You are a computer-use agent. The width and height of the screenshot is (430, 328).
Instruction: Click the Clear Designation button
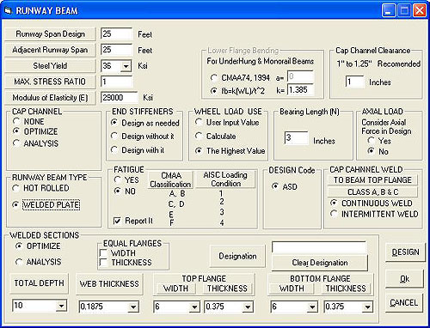coord(320,263)
